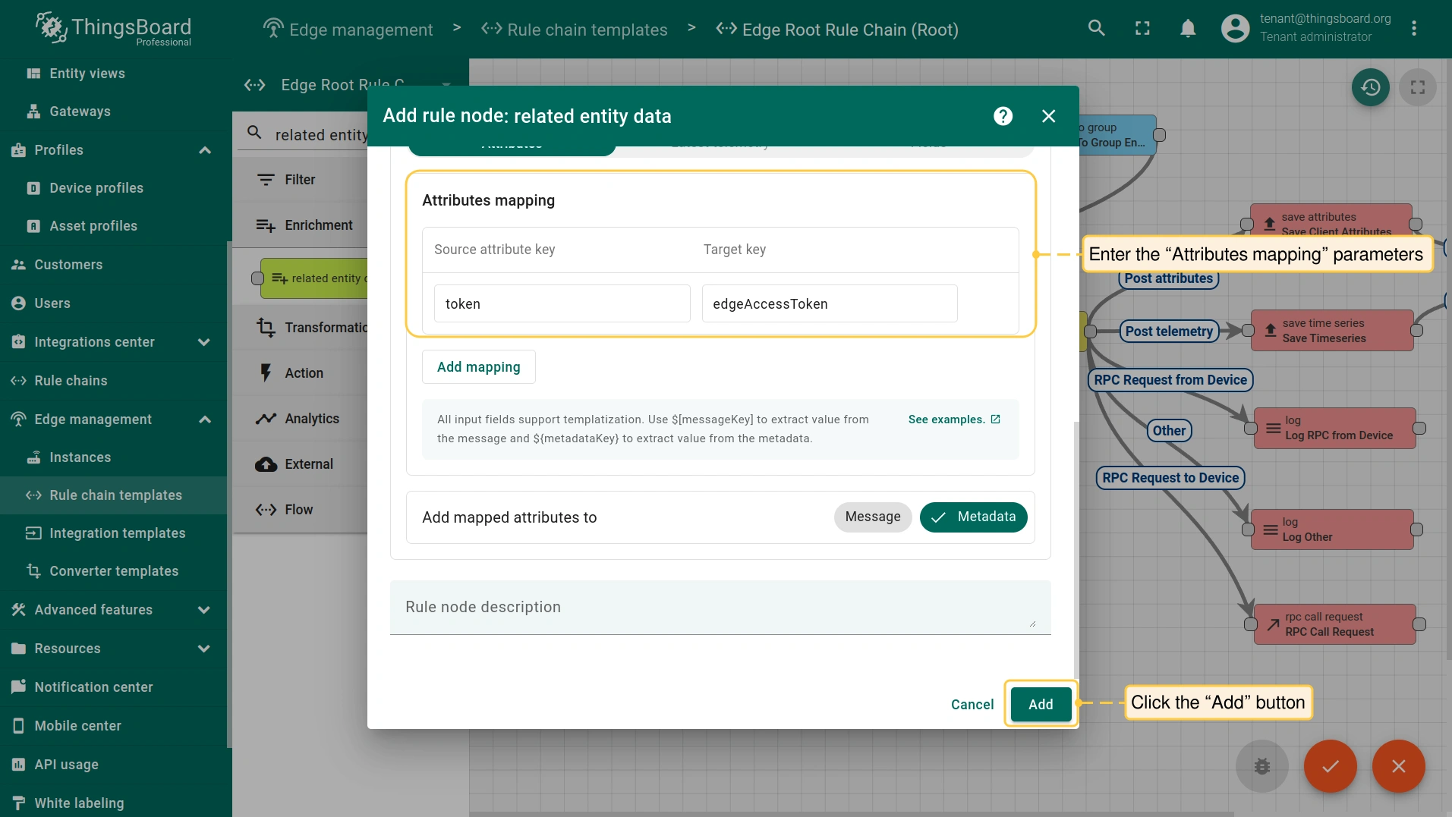Screen dimensions: 1452x817
Task: Toggle fullscreen icon in top bar
Action: point(1142,29)
